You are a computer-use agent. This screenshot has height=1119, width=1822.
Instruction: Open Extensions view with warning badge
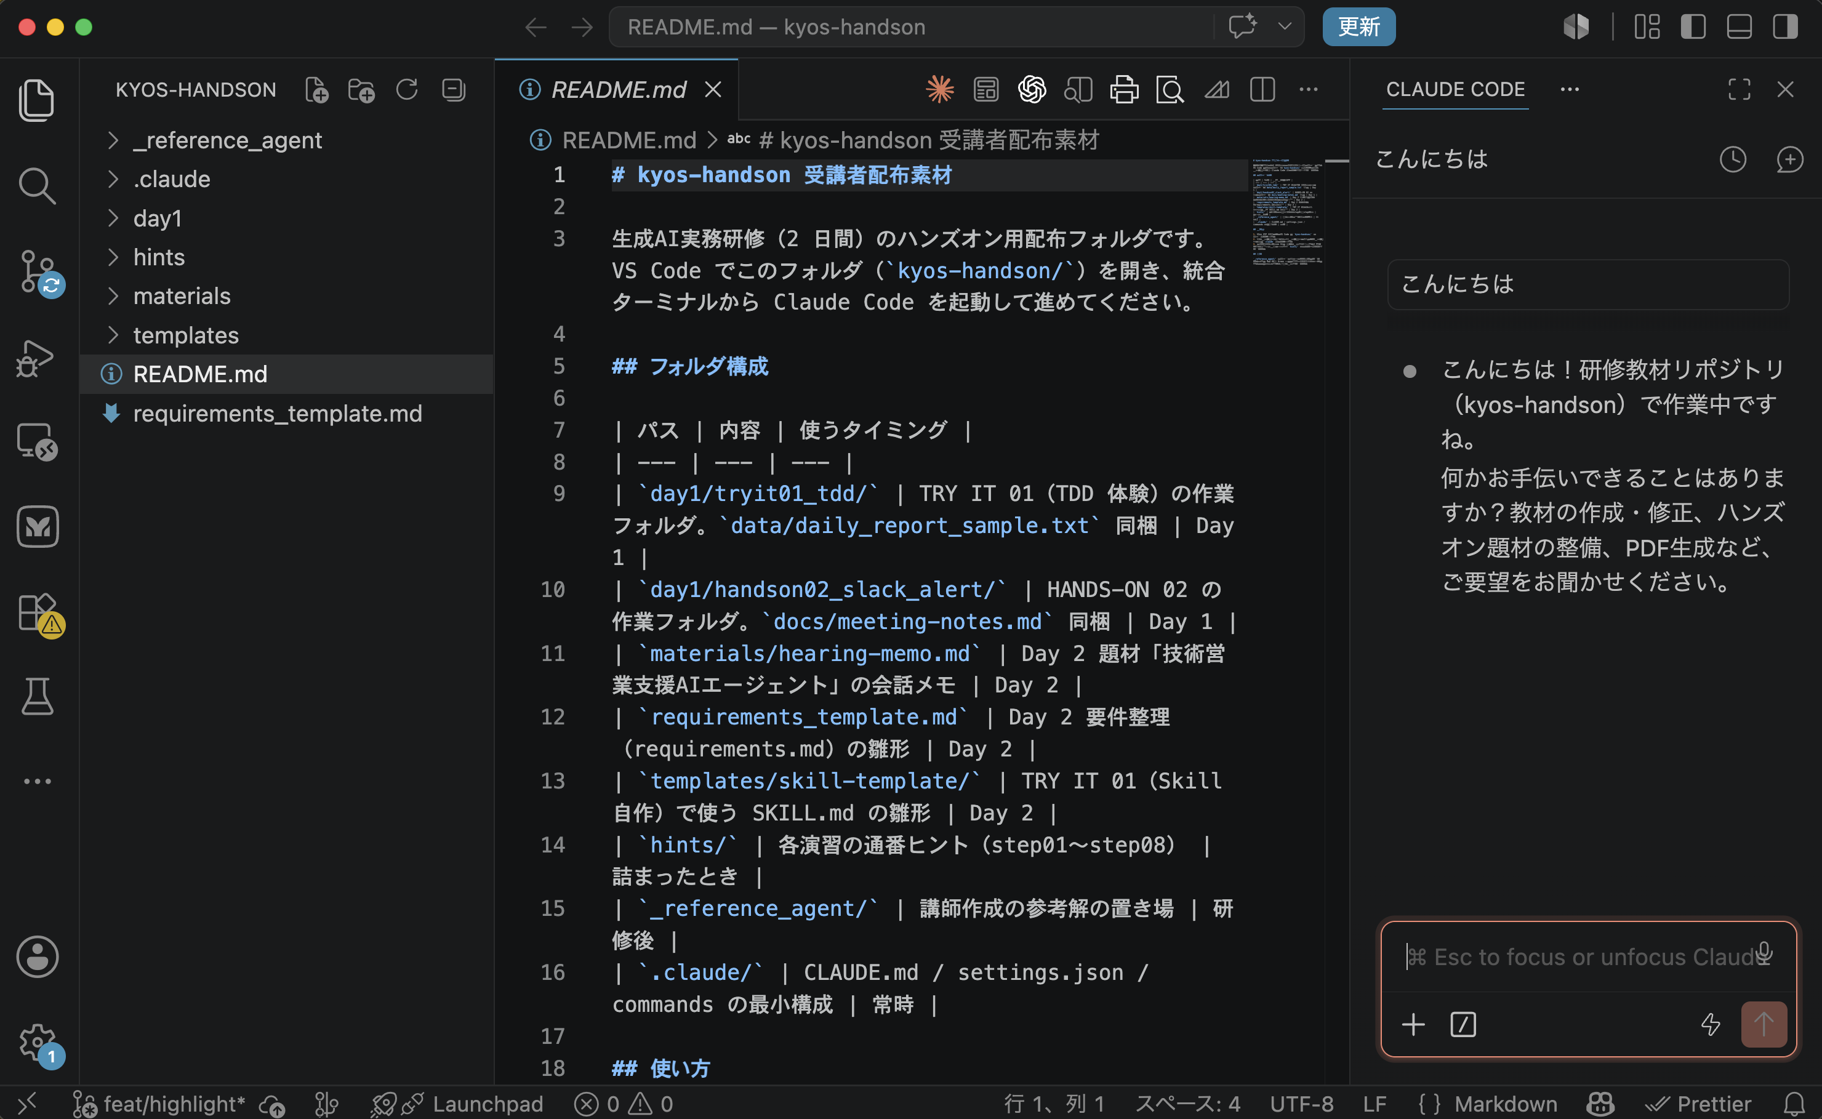(x=39, y=614)
